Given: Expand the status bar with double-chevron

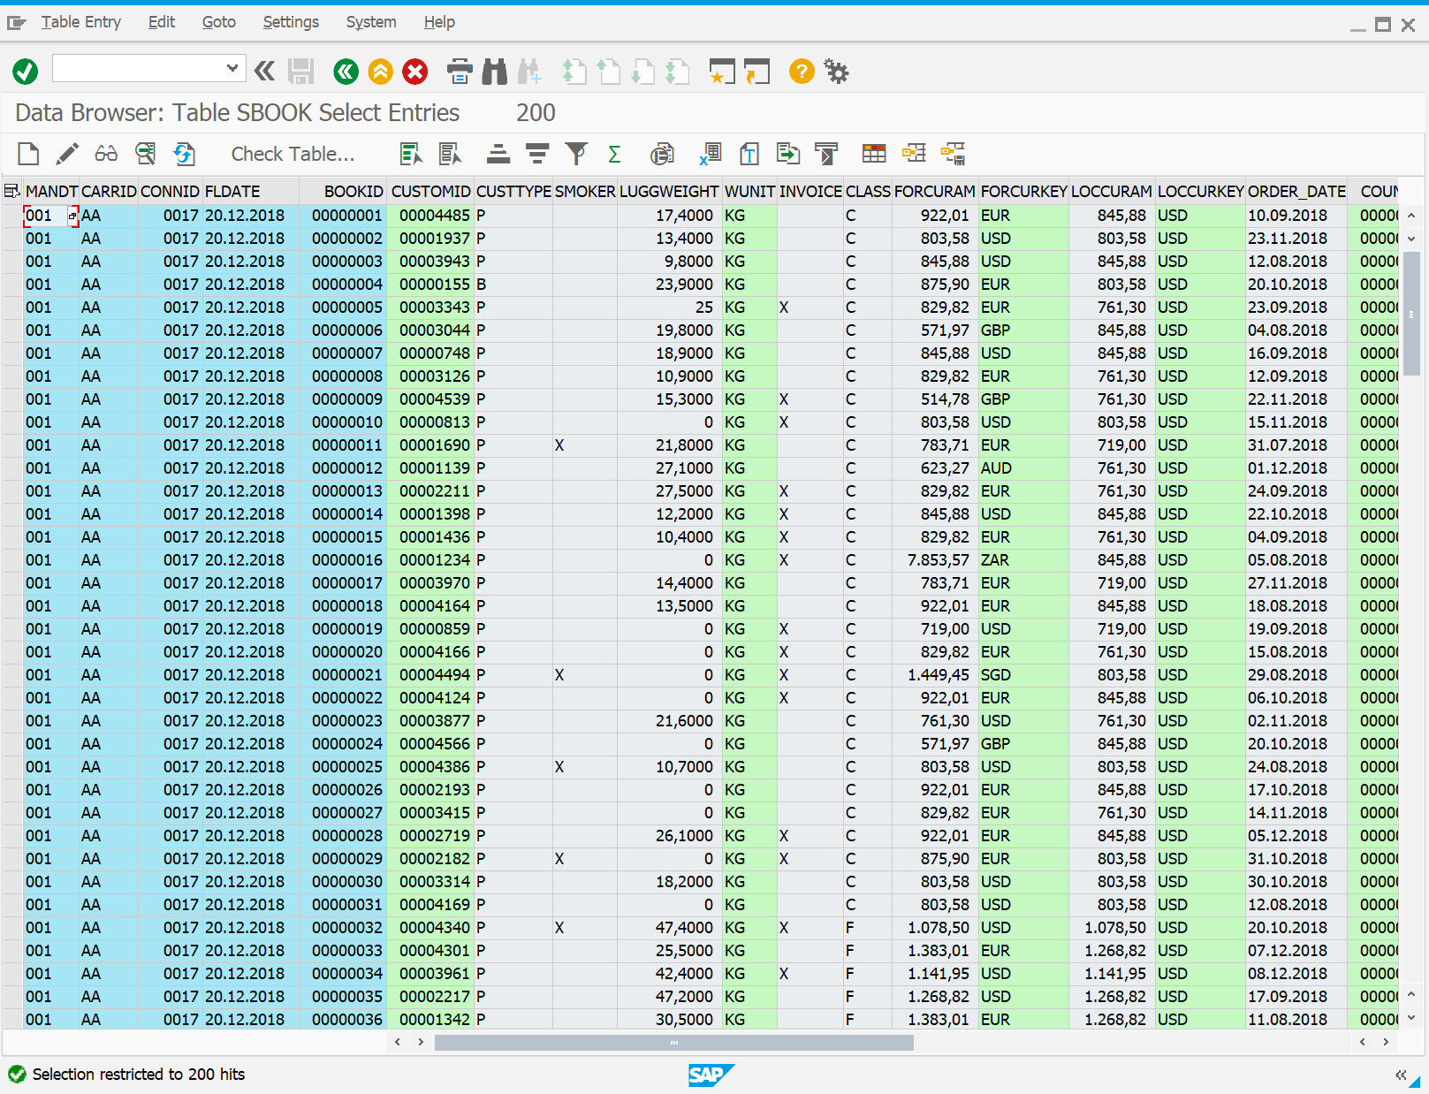Looking at the screenshot, I should pos(1401,1075).
